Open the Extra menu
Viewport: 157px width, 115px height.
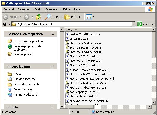(x=66, y=9)
